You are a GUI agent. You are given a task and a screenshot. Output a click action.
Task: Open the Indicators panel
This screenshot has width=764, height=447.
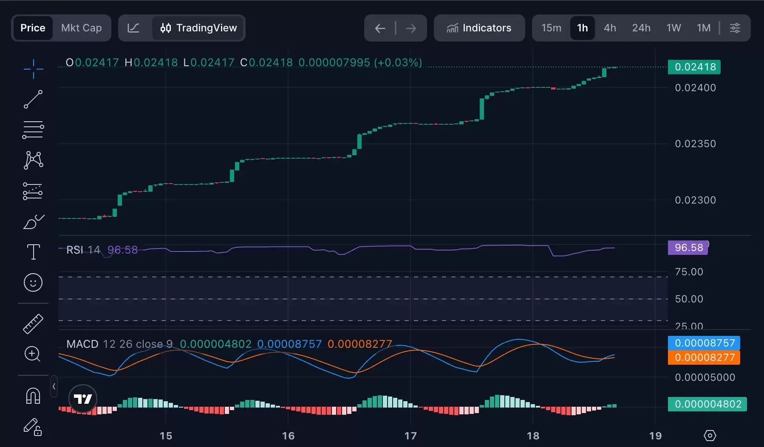coord(479,28)
